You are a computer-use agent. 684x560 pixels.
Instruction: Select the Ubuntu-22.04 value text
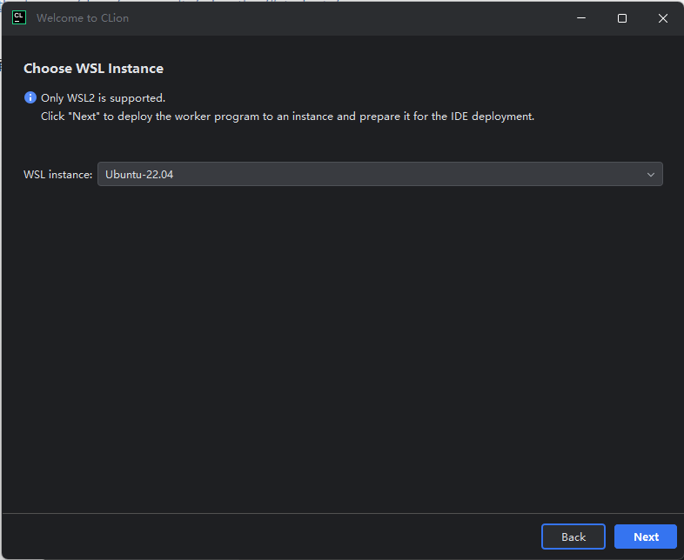pyautogui.click(x=139, y=175)
